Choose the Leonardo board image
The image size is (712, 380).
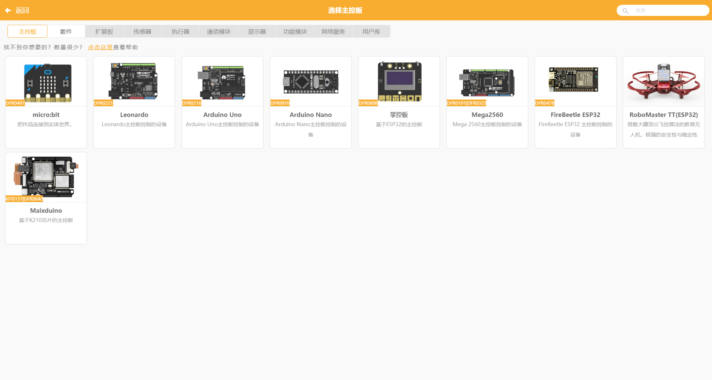click(133, 81)
